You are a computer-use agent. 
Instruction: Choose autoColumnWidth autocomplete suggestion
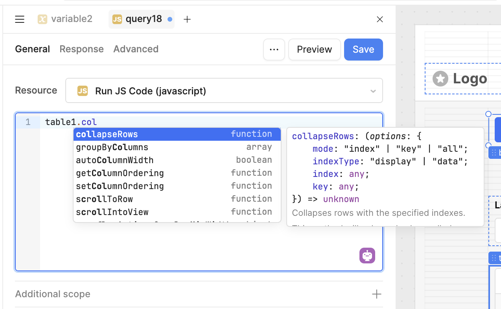tap(177, 160)
